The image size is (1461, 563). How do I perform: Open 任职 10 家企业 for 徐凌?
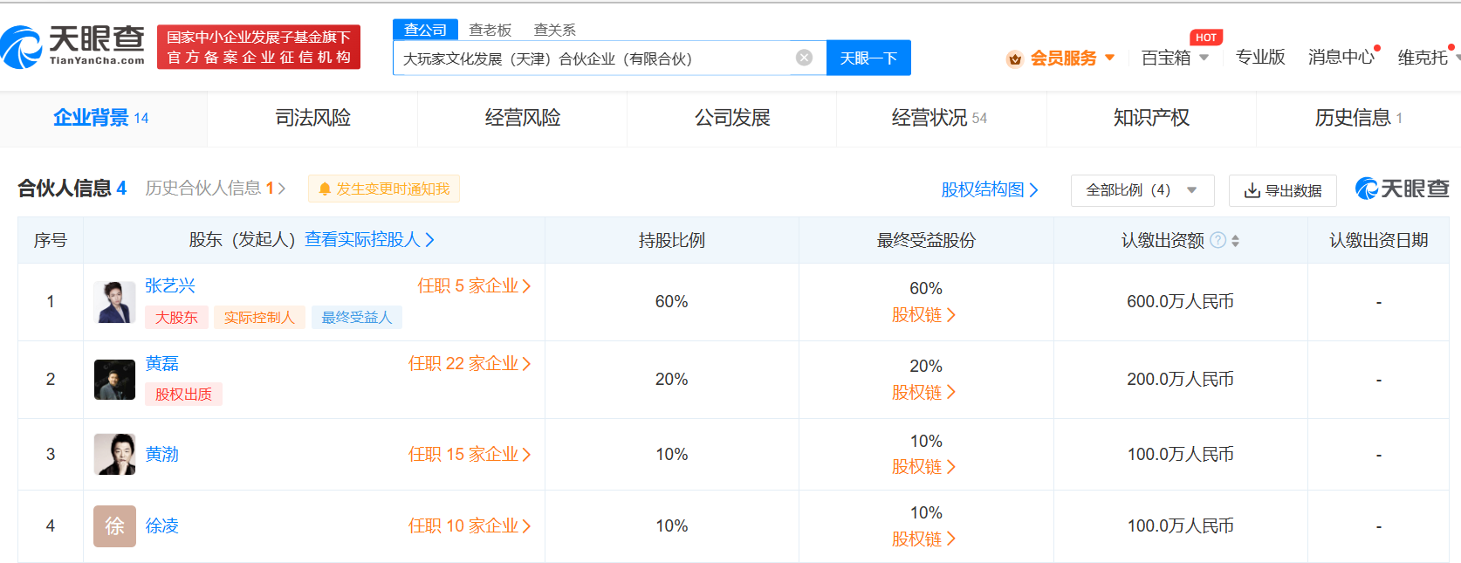click(x=470, y=525)
